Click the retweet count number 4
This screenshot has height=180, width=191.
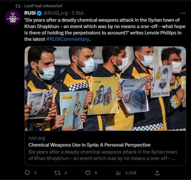click(x=66, y=173)
